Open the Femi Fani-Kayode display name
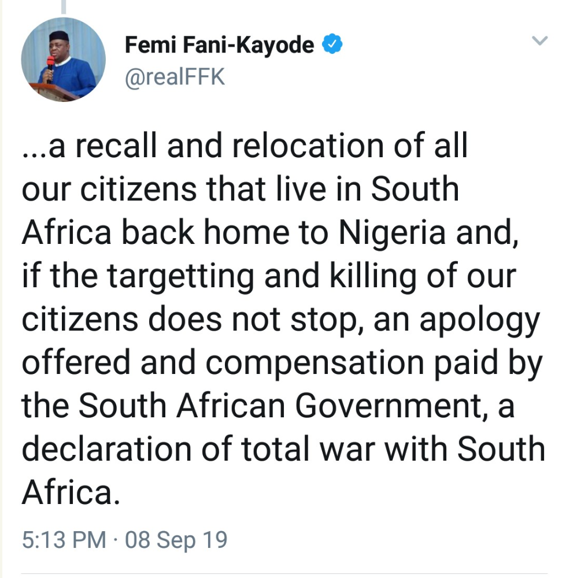The height and width of the screenshot is (578, 566). [x=220, y=46]
